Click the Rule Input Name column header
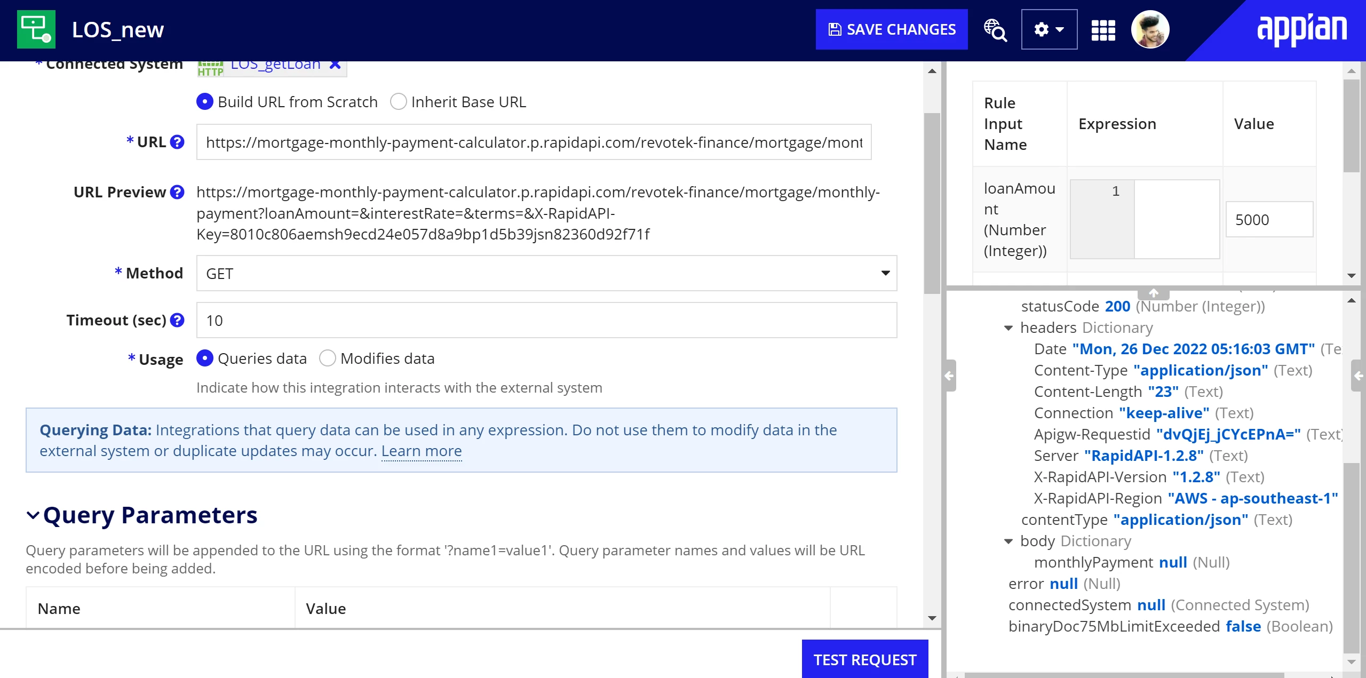The width and height of the screenshot is (1366, 678). coord(1020,124)
